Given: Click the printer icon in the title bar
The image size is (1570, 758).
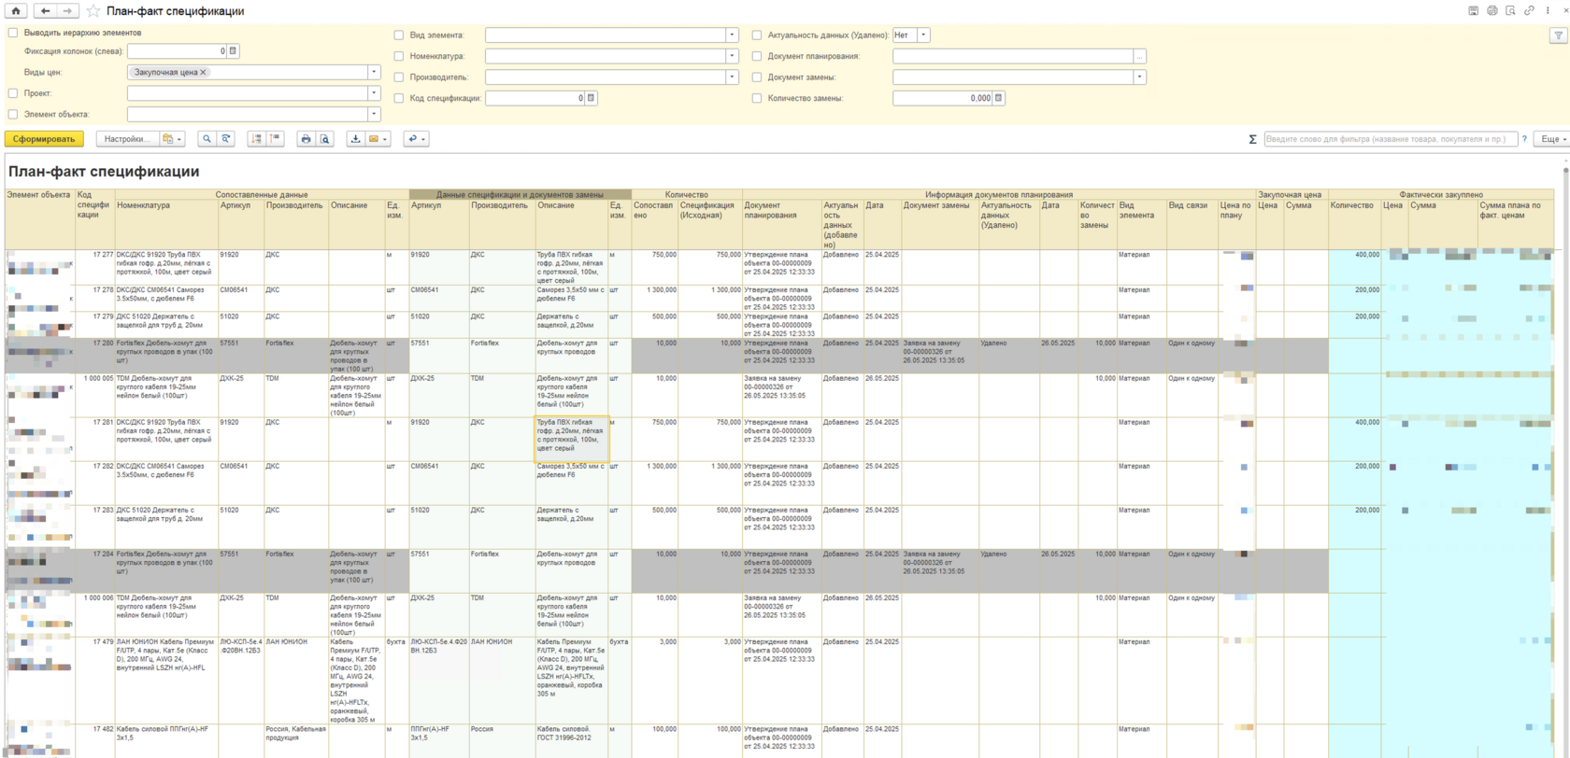Looking at the screenshot, I should tap(1492, 11).
